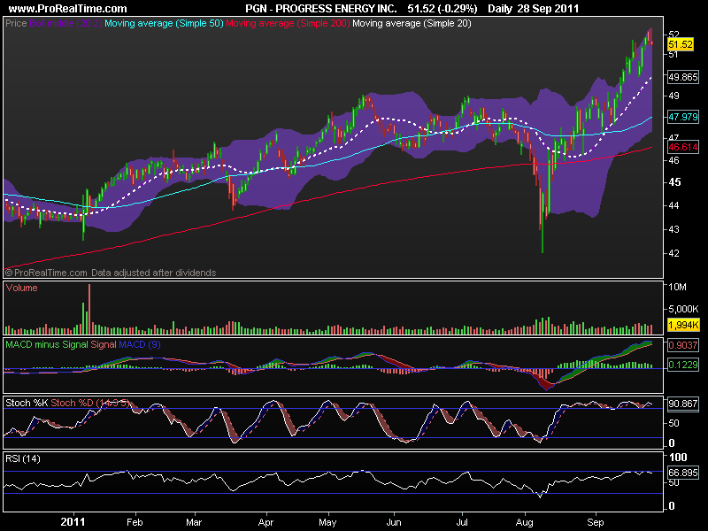Click the tallest red volume bar
Image resolution: width=708 pixels, height=531 pixels.
[x=89, y=309]
